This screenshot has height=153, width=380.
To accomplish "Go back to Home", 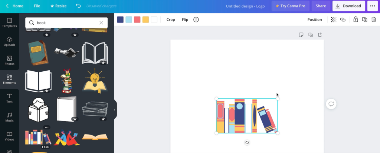I will 14,6.
